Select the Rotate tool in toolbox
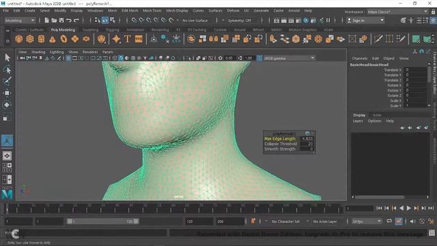437x246 pixels. pyautogui.click(x=7, y=105)
